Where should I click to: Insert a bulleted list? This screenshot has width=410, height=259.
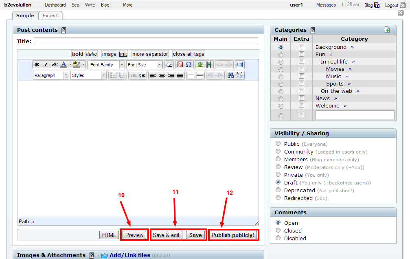tap(113, 75)
